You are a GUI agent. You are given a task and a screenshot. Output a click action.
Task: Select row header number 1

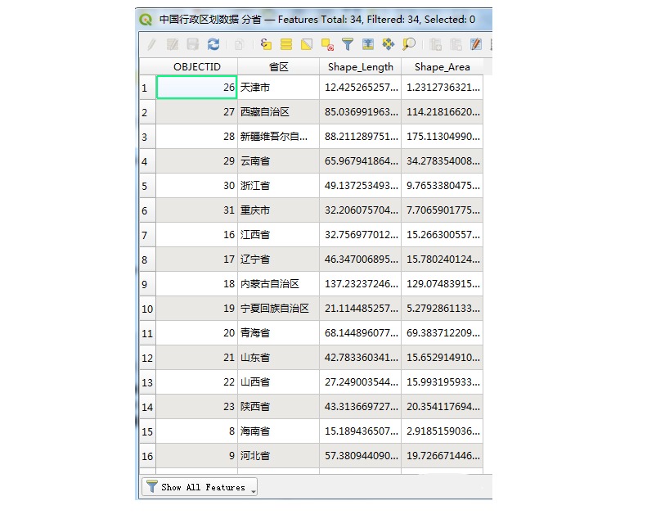[147, 88]
